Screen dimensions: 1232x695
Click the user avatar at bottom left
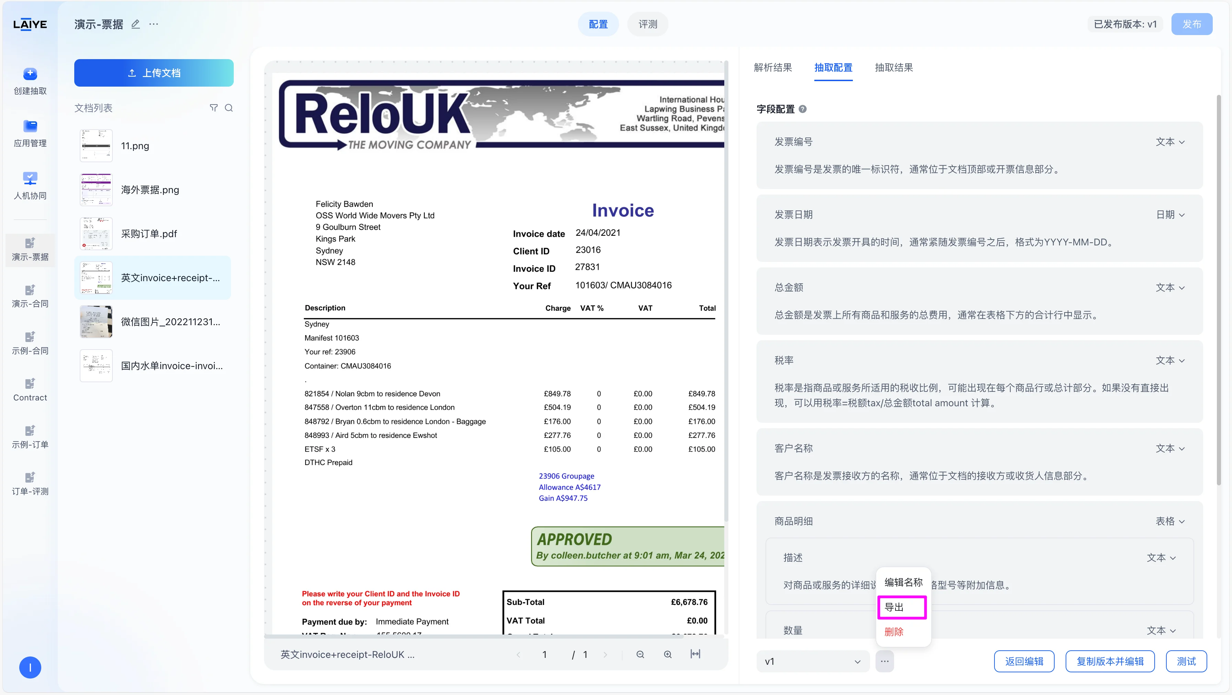[30, 667]
